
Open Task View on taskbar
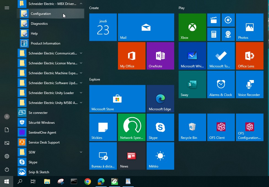tap(33, 182)
